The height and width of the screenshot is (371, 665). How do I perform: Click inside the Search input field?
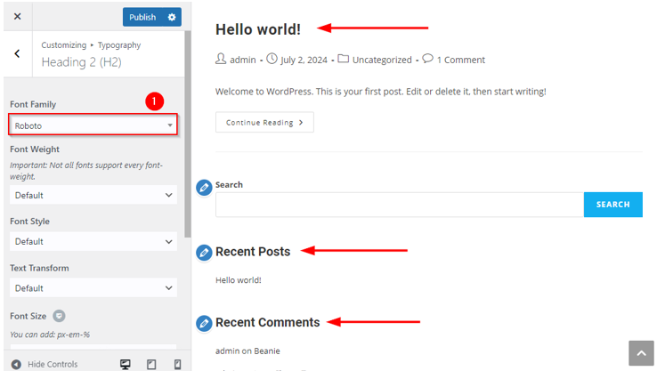point(400,205)
